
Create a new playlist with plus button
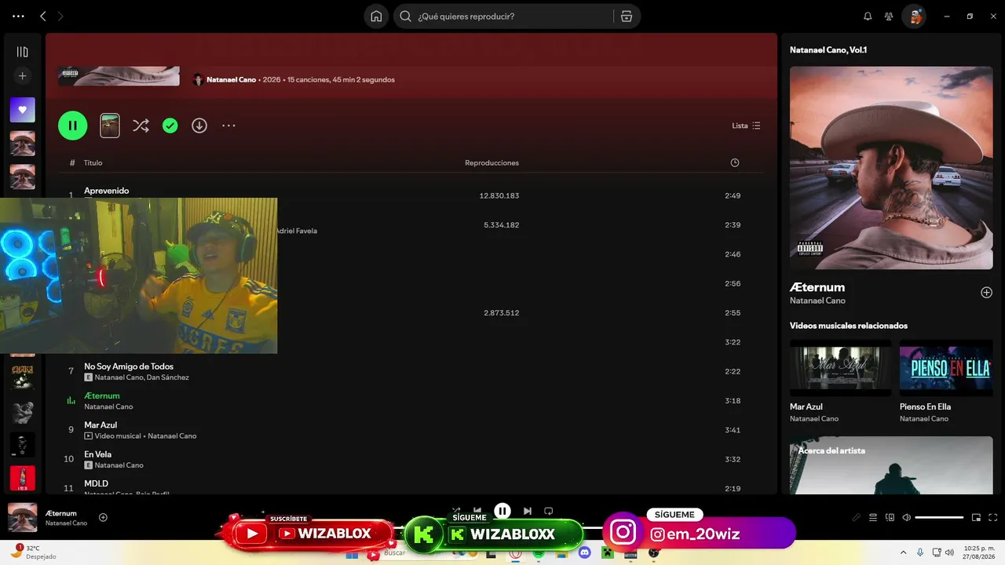22,76
